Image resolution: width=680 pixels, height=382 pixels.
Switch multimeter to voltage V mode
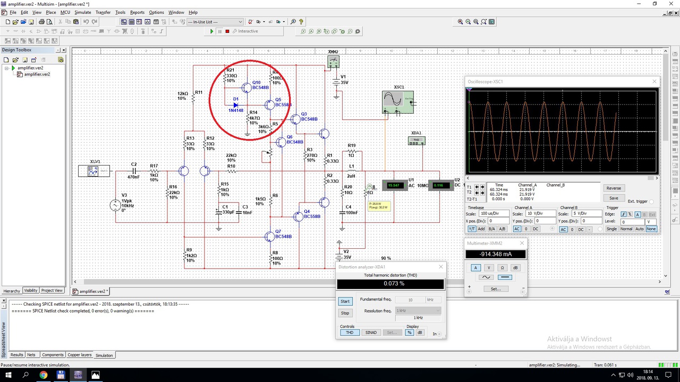pyautogui.click(x=489, y=267)
